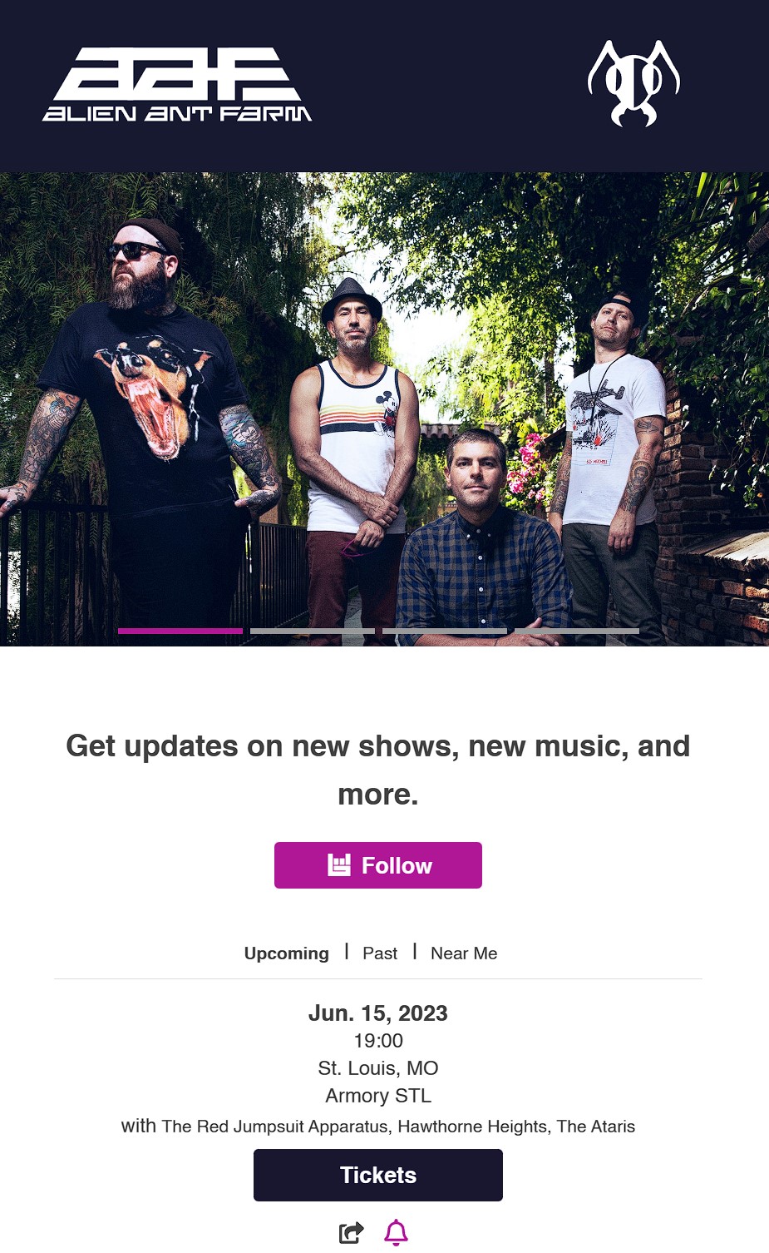The image size is (769, 1253).
Task: Follow the band on Bandsintown
Action: (378, 865)
